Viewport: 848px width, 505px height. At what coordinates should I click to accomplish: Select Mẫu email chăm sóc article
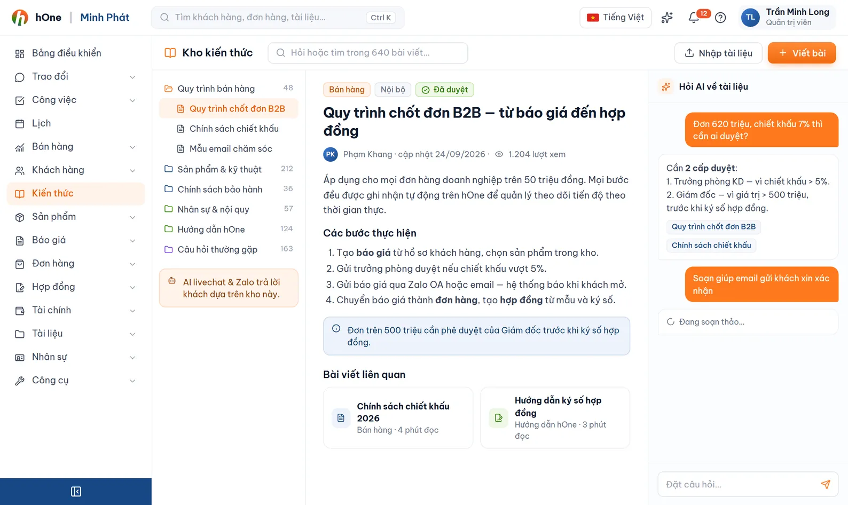pyautogui.click(x=229, y=149)
